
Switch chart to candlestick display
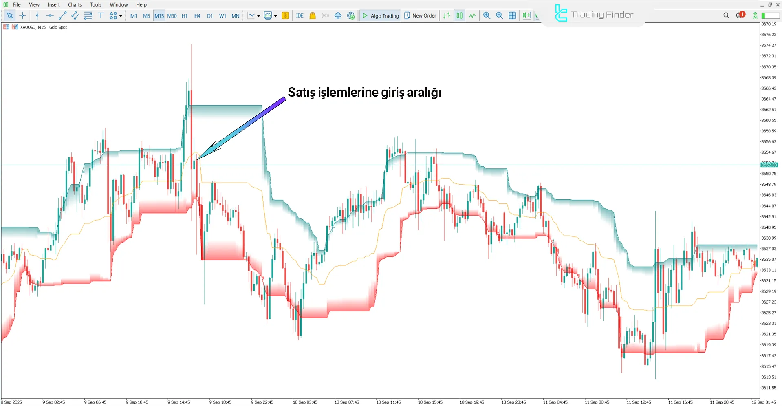459,15
